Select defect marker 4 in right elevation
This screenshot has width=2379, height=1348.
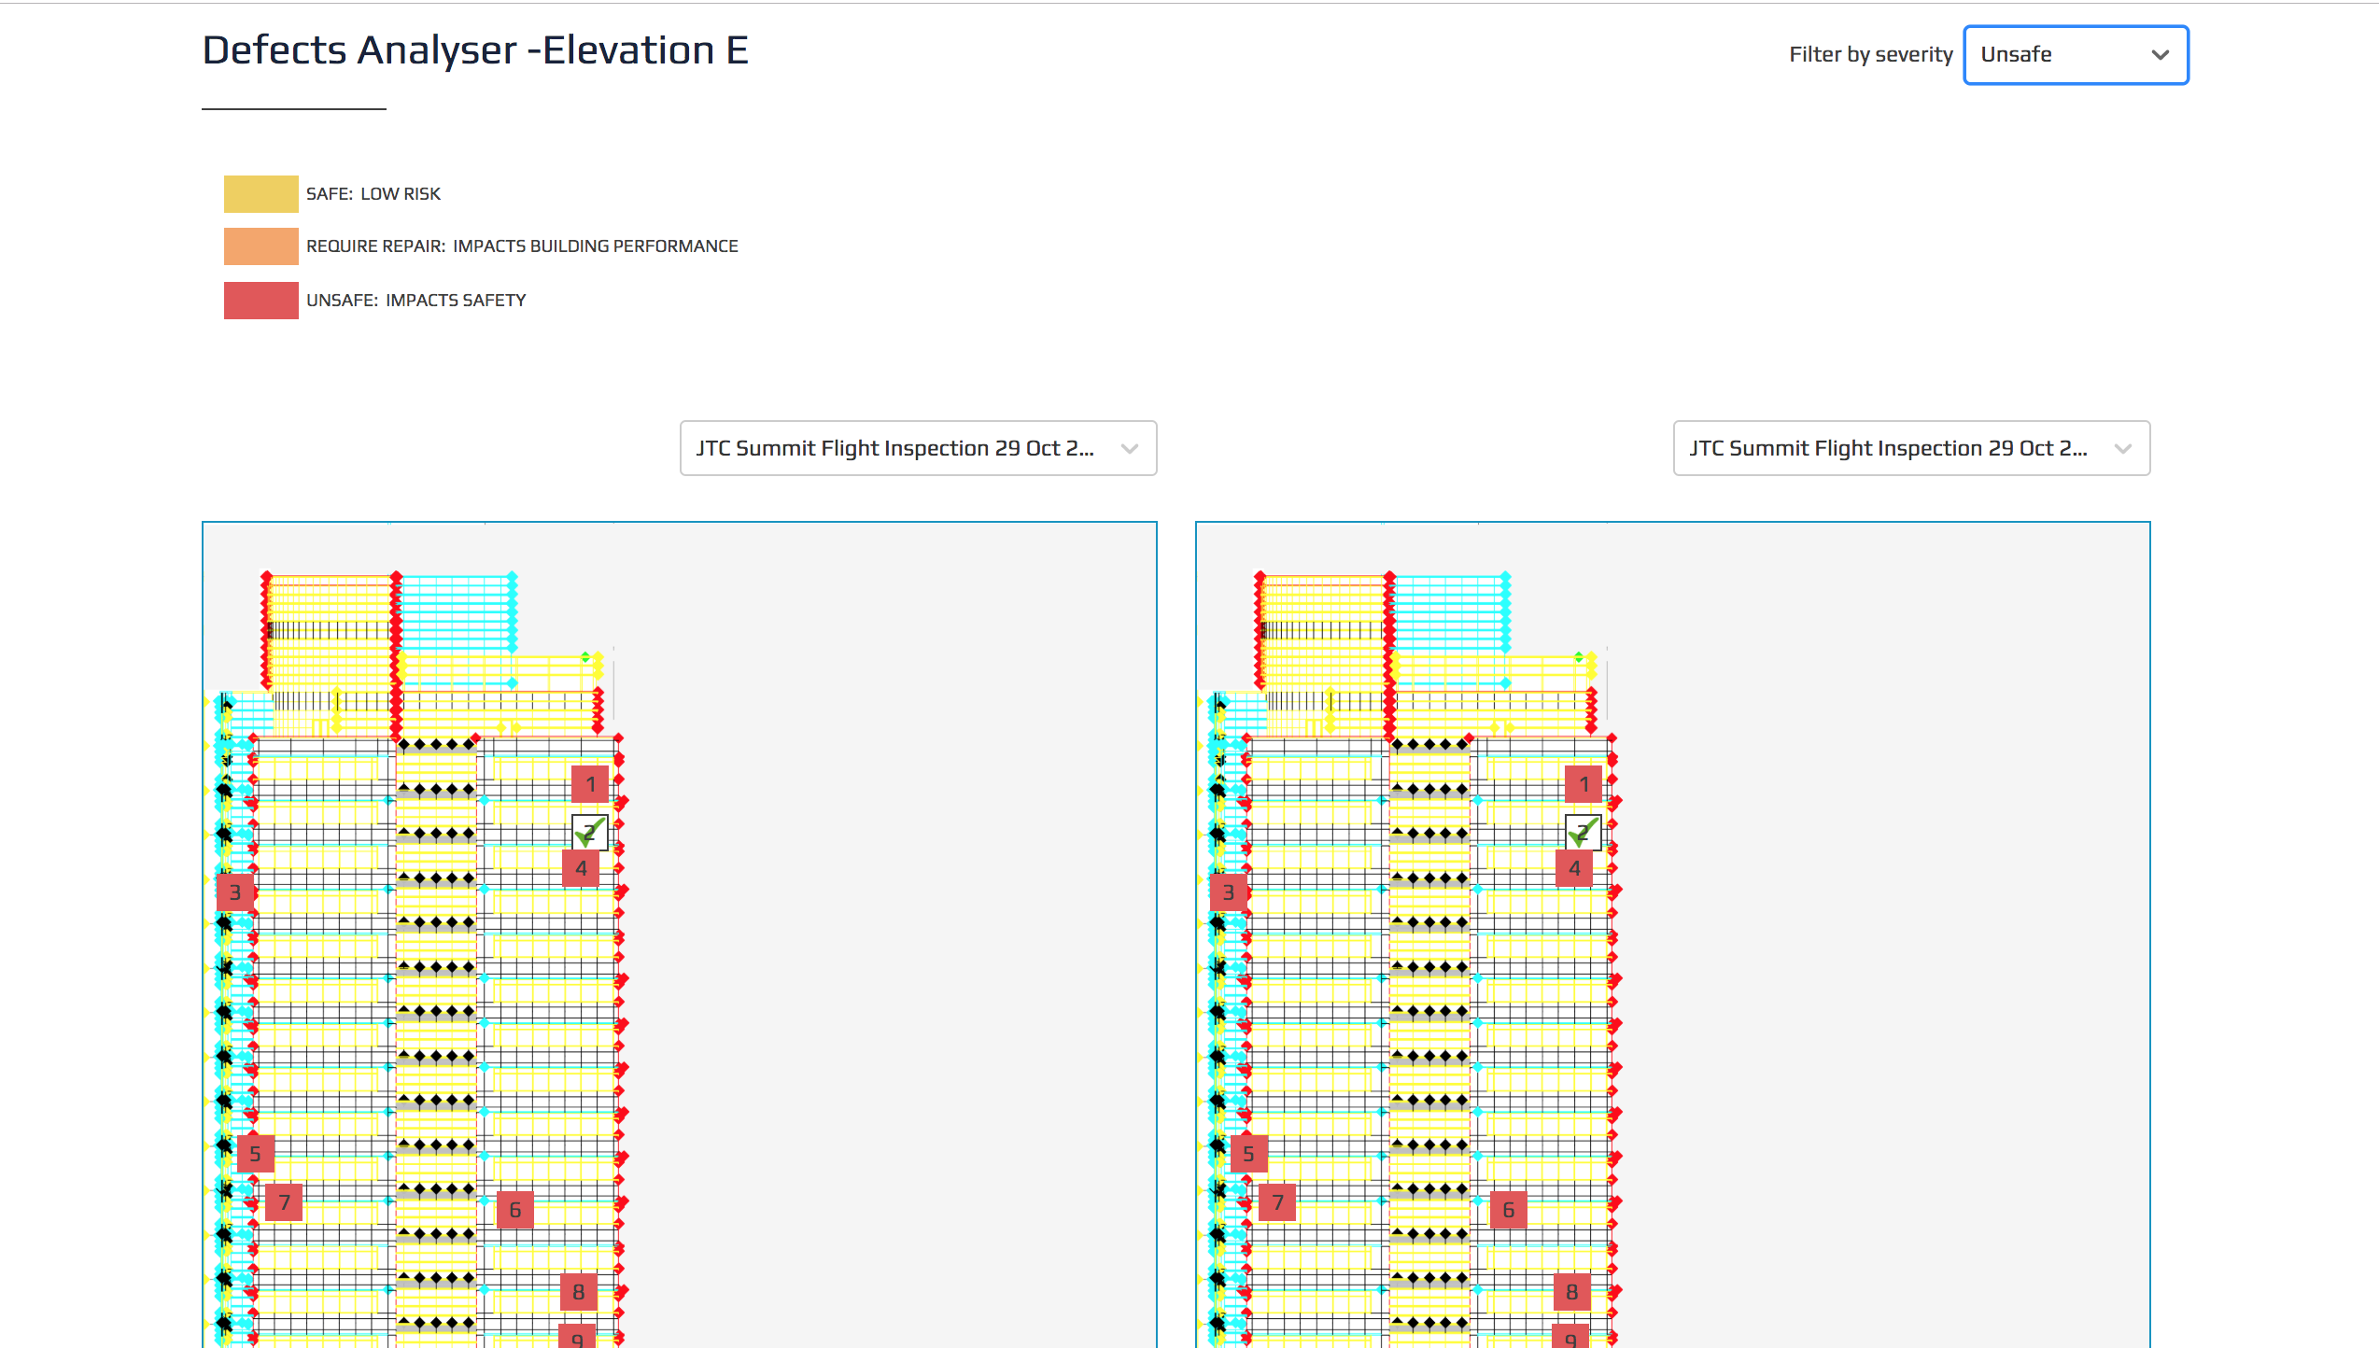[x=1574, y=868]
